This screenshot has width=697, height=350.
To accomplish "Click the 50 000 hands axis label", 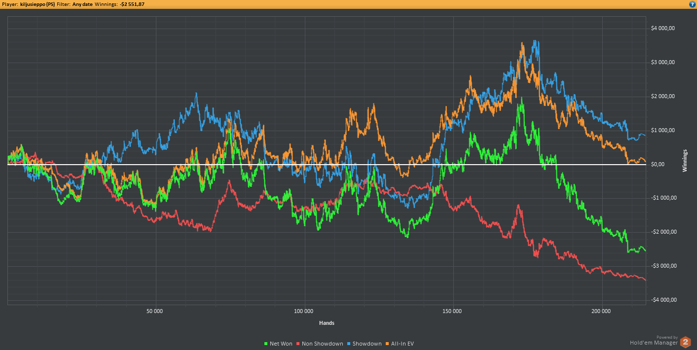I will click(155, 311).
